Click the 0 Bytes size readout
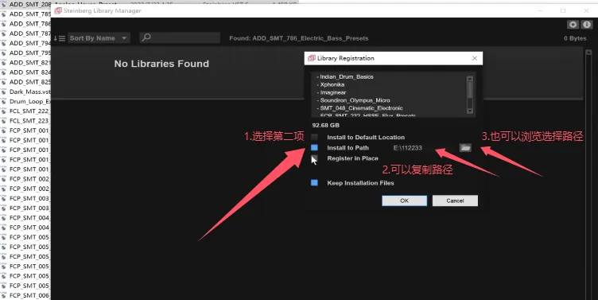This screenshot has width=598, height=300. click(x=575, y=38)
